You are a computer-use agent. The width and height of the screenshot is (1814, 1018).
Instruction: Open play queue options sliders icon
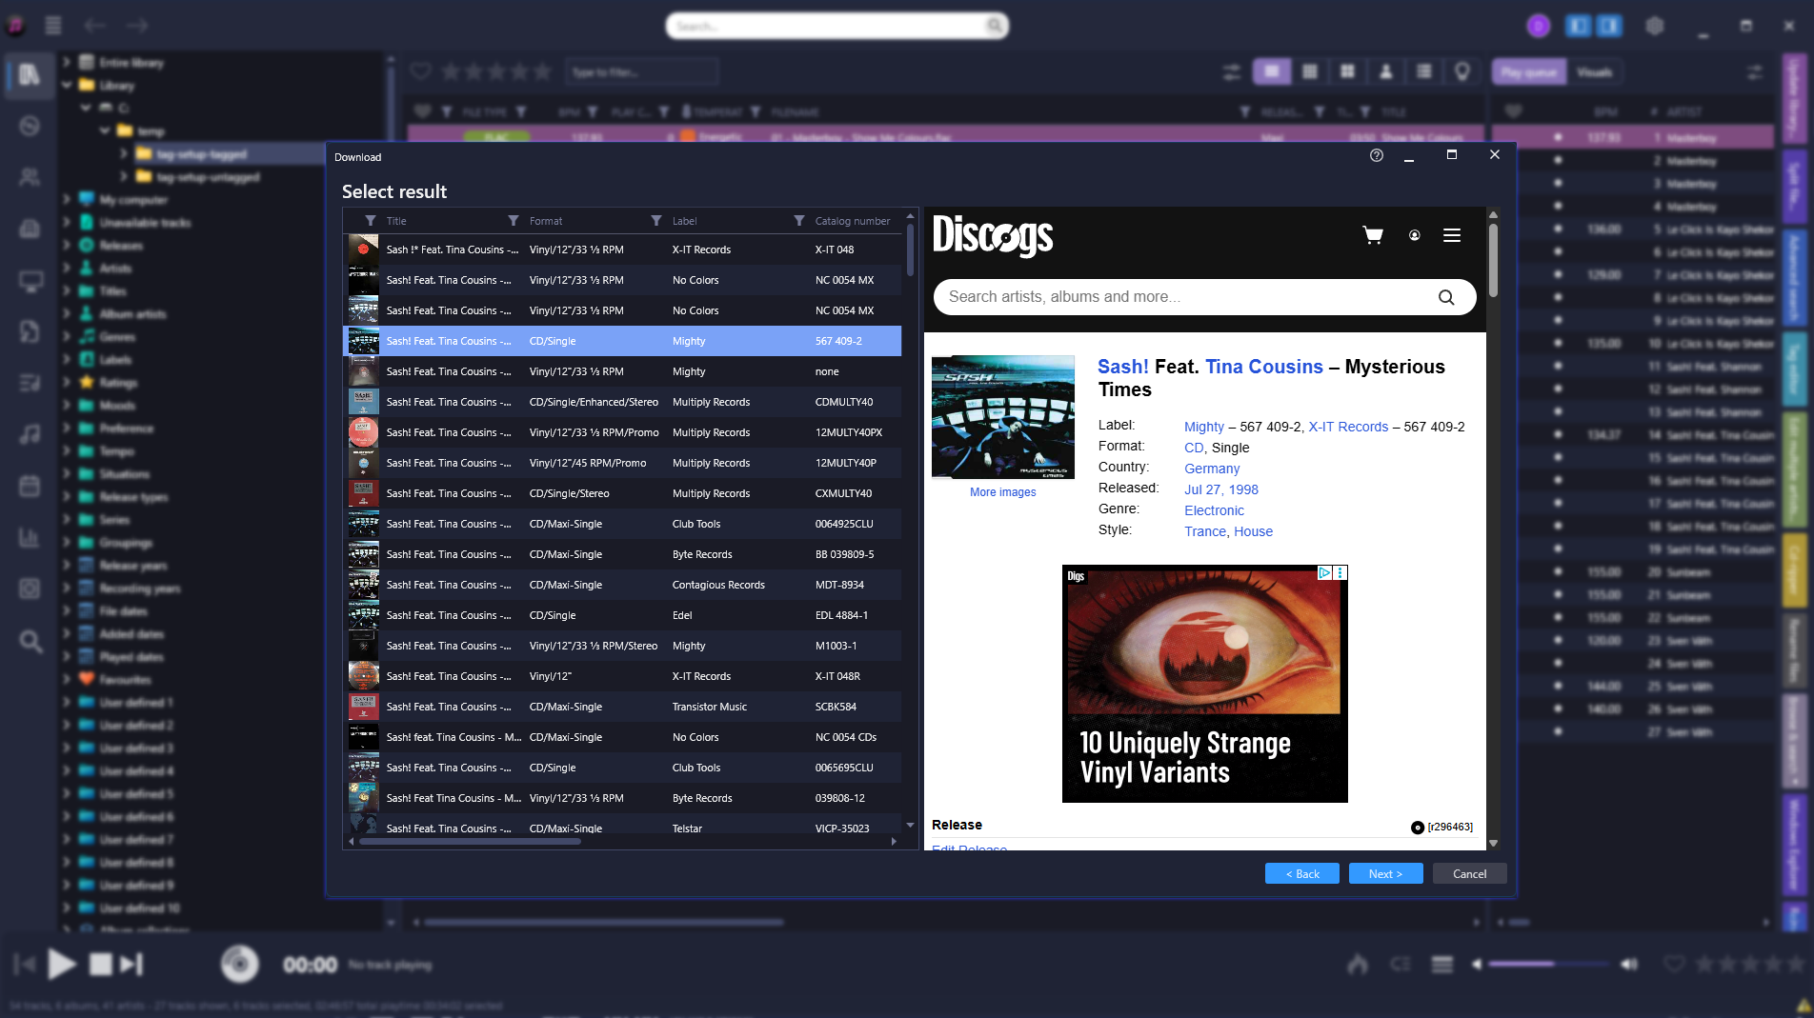(1754, 71)
